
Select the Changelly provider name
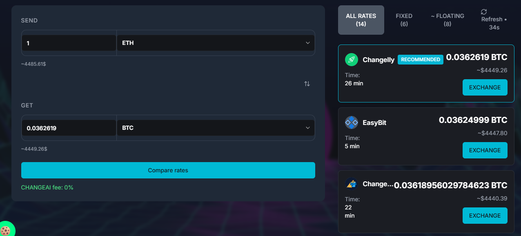[379, 60]
